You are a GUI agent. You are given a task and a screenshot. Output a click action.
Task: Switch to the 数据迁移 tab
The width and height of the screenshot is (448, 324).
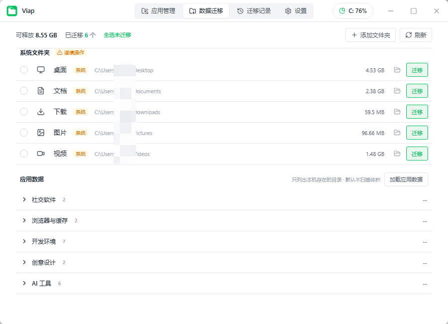206,11
